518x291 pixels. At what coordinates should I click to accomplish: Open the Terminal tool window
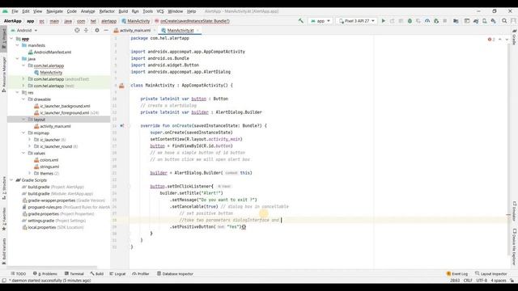(74, 274)
